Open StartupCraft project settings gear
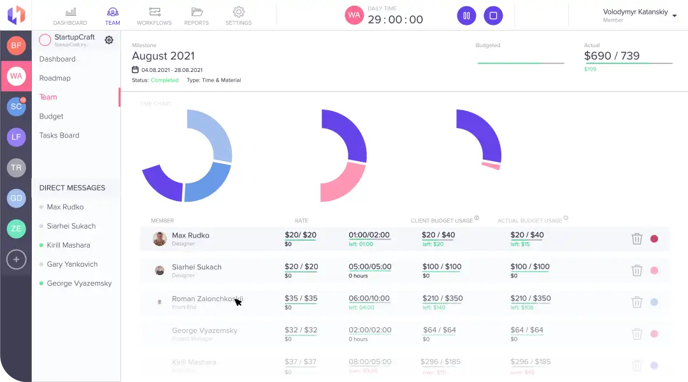The height and width of the screenshot is (382, 688). point(109,40)
